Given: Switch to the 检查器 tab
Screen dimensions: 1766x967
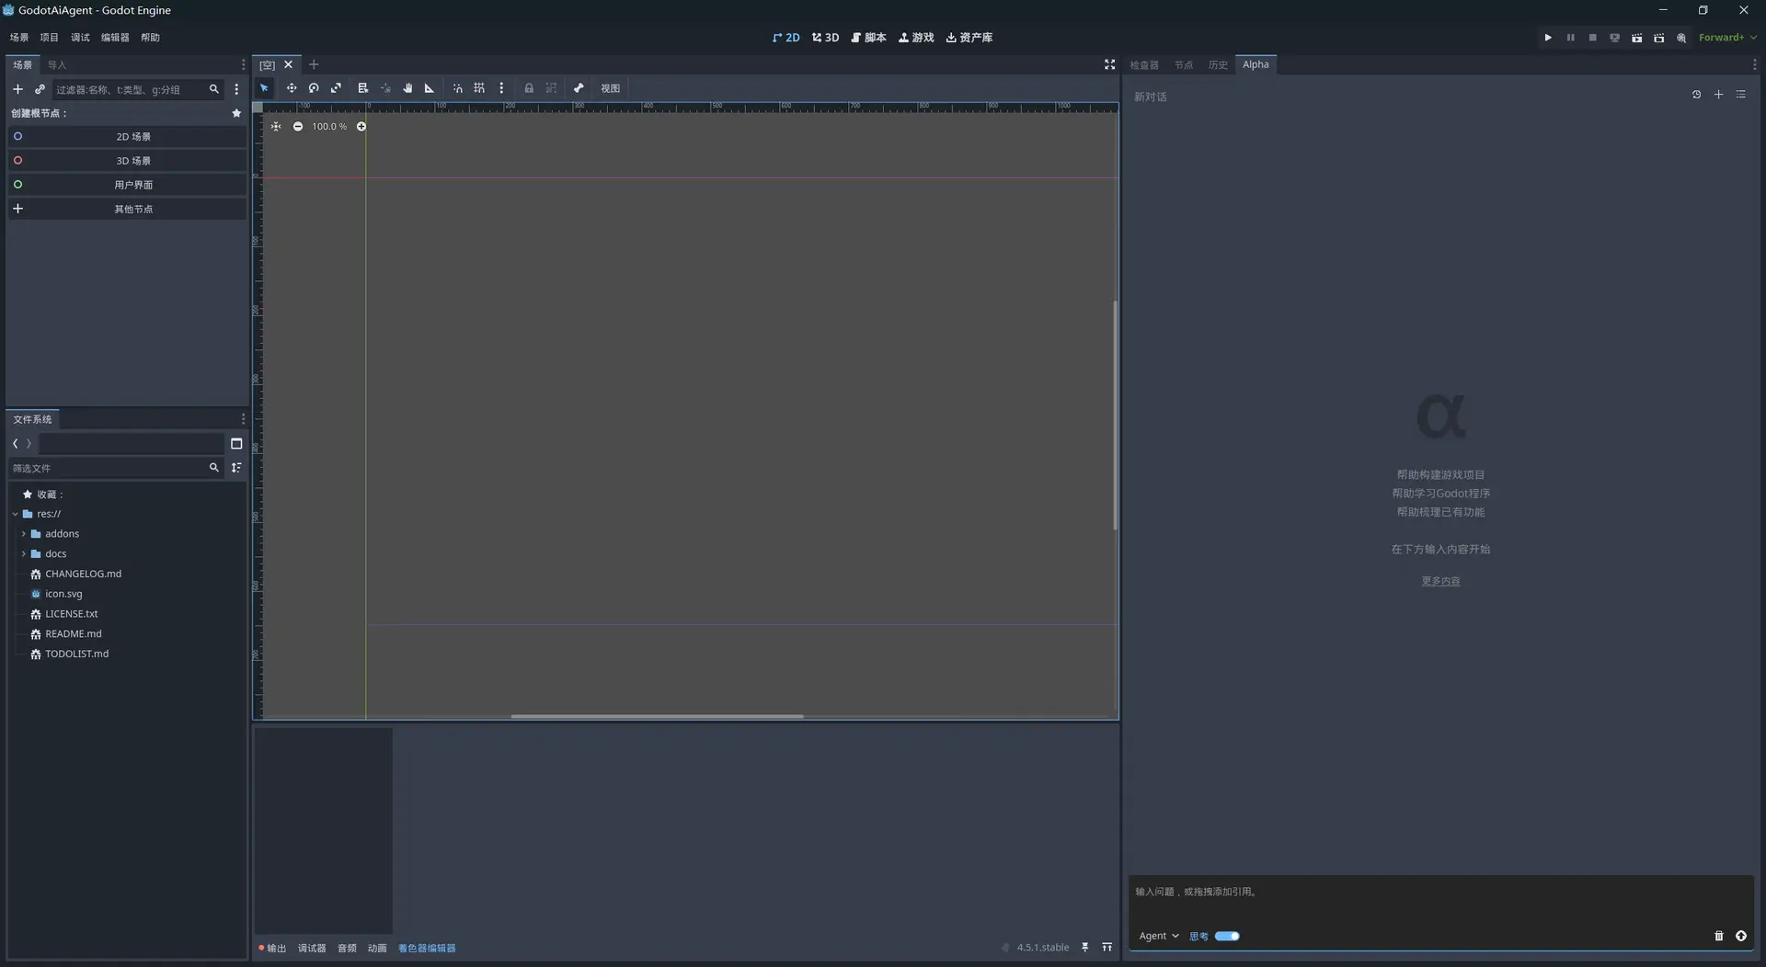Looking at the screenshot, I should point(1144,65).
